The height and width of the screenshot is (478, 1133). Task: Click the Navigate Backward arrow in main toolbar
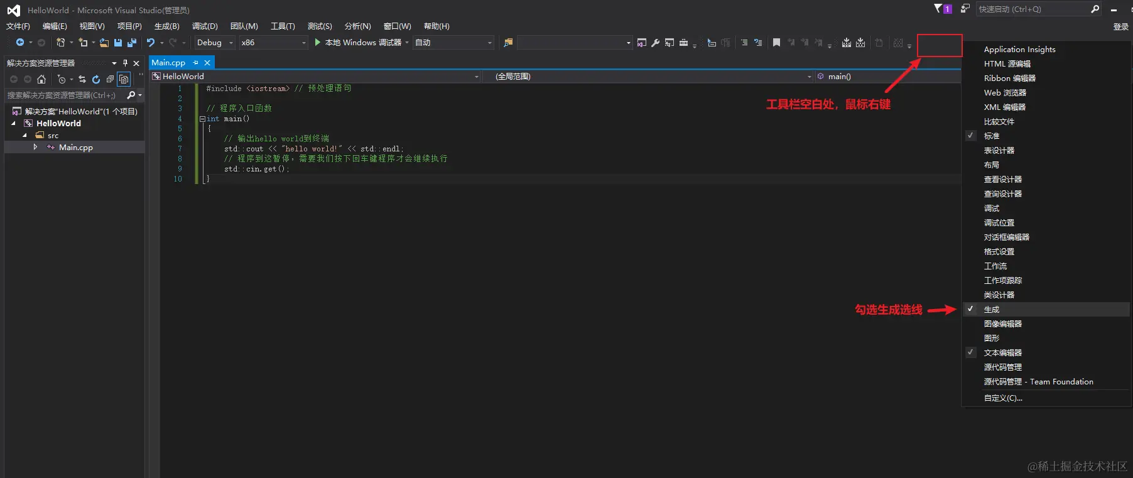(x=20, y=43)
